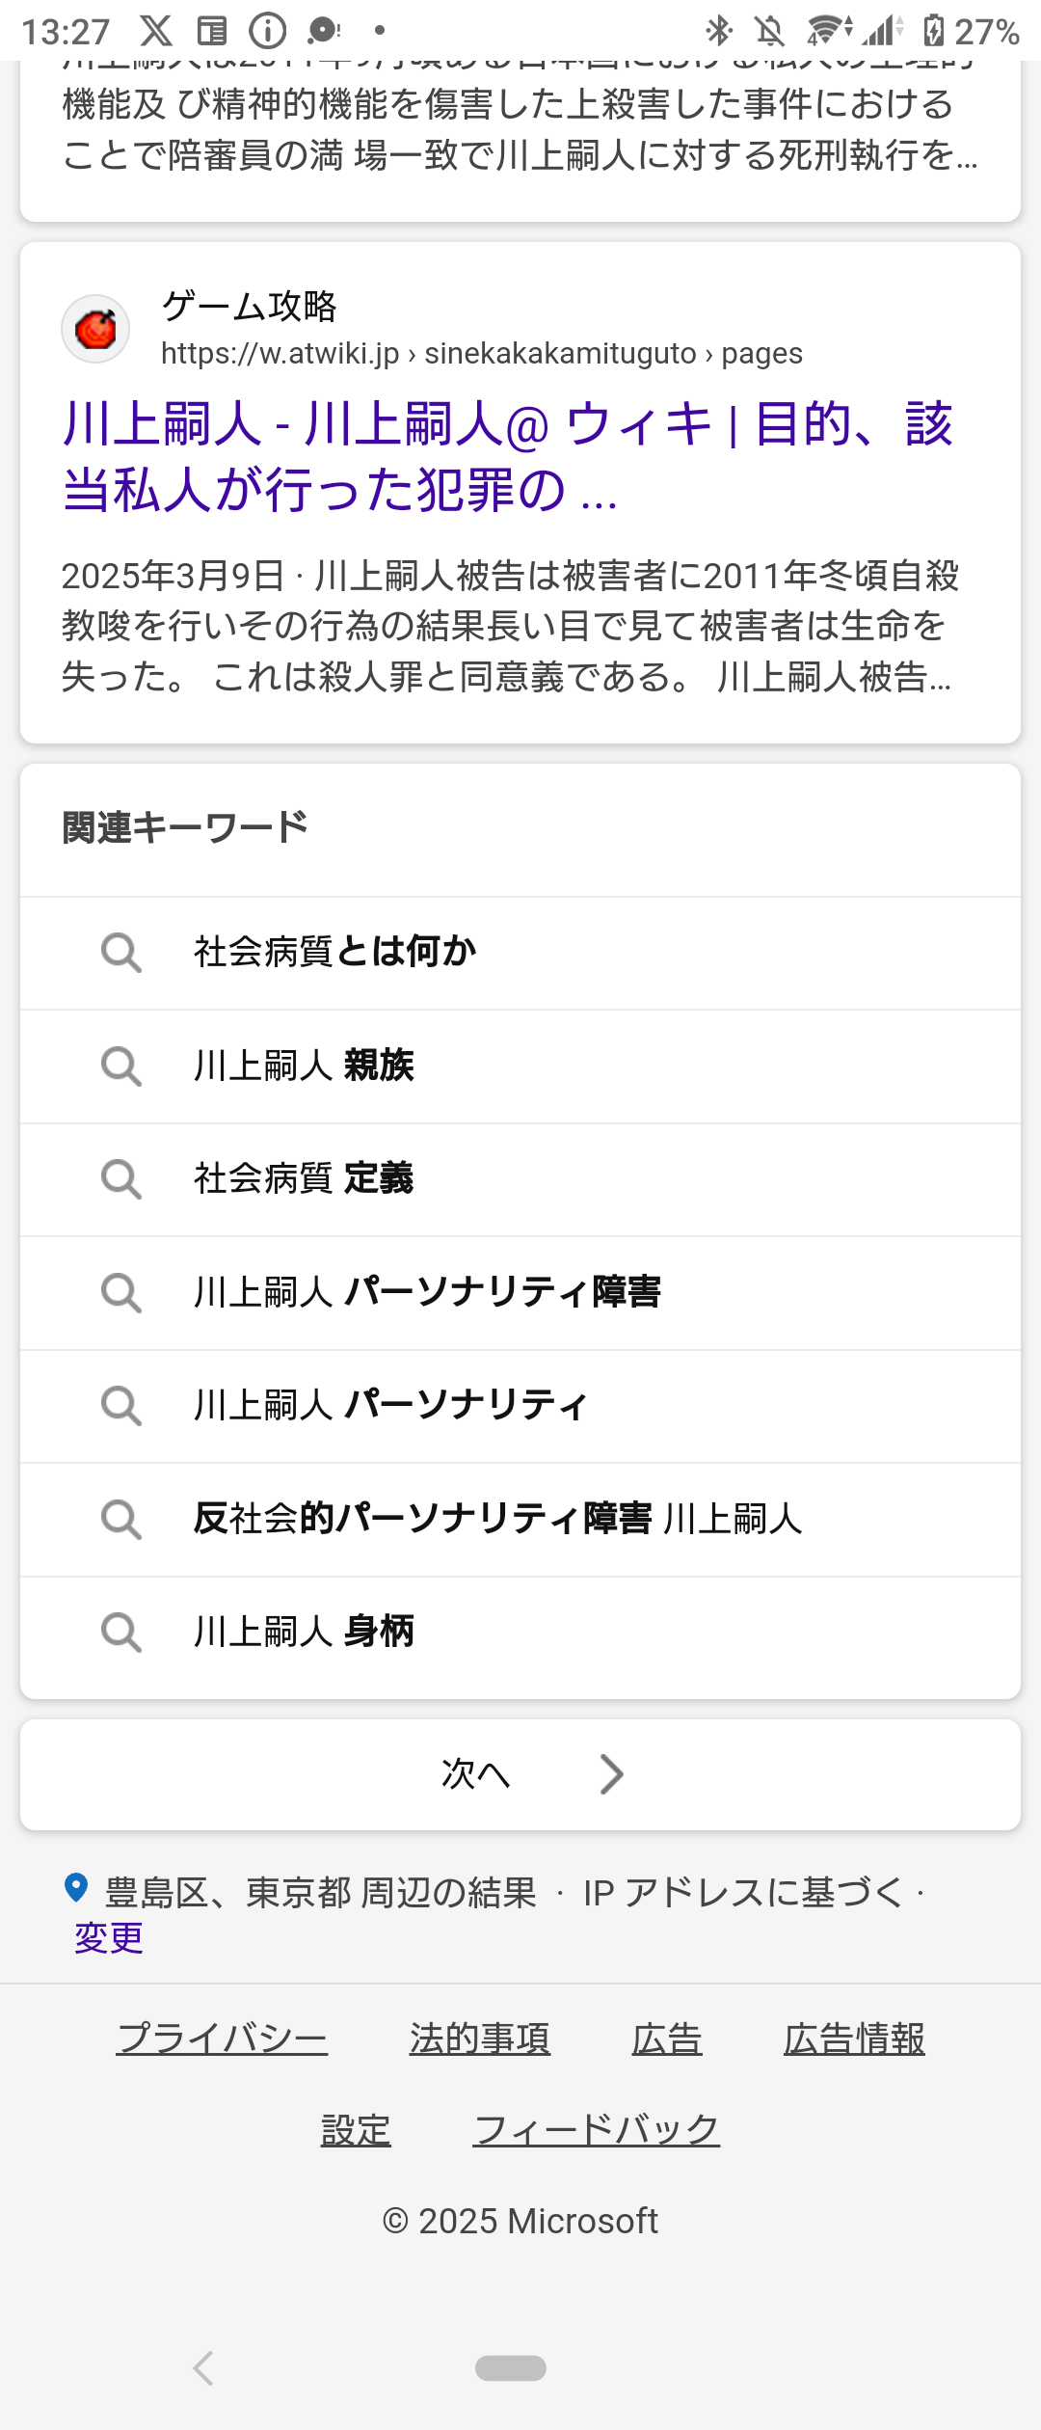Tap the home gesture pill
1041x2430 pixels.
click(x=511, y=2368)
